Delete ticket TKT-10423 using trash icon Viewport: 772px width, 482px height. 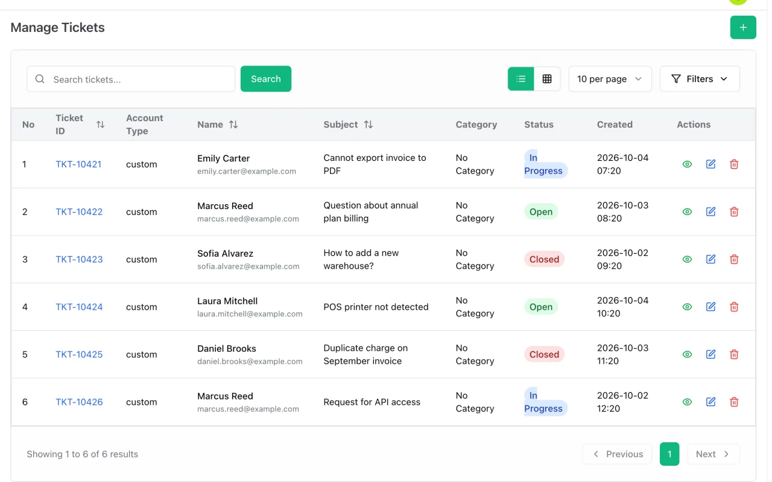pyautogui.click(x=734, y=259)
